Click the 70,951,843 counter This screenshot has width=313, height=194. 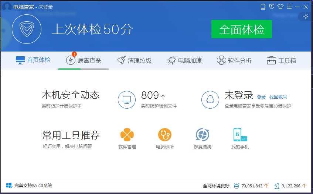(252, 186)
